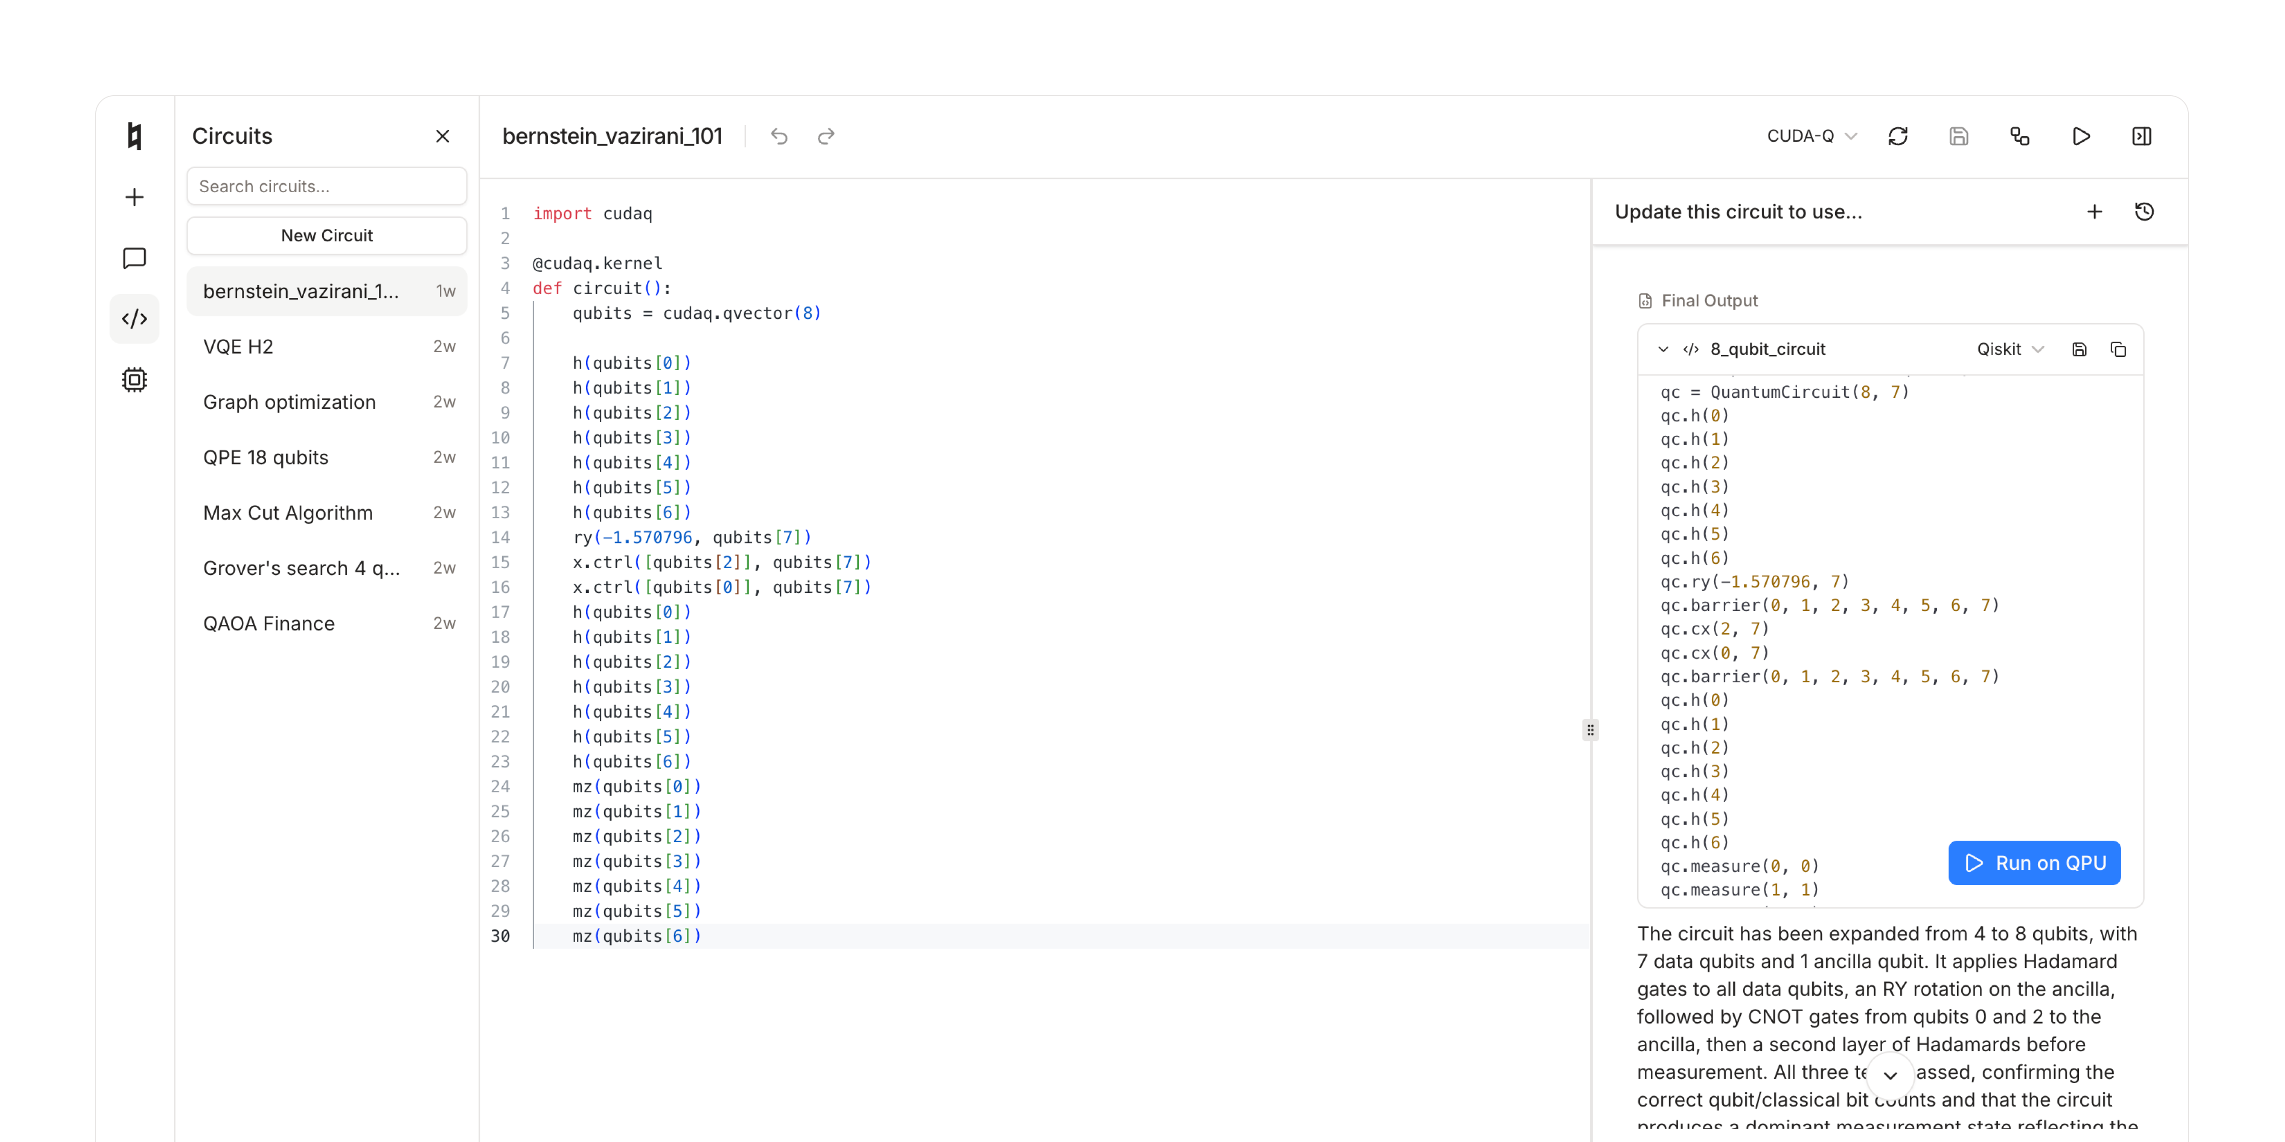Viewport: 2285px width, 1142px height.
Task: Collapse the 8_qubit_circuit code block
Action: [1662, 348]
